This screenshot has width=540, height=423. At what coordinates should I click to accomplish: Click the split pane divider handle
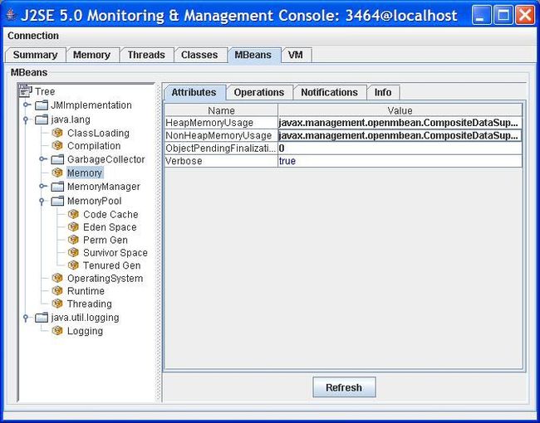[x=159, y=242]
